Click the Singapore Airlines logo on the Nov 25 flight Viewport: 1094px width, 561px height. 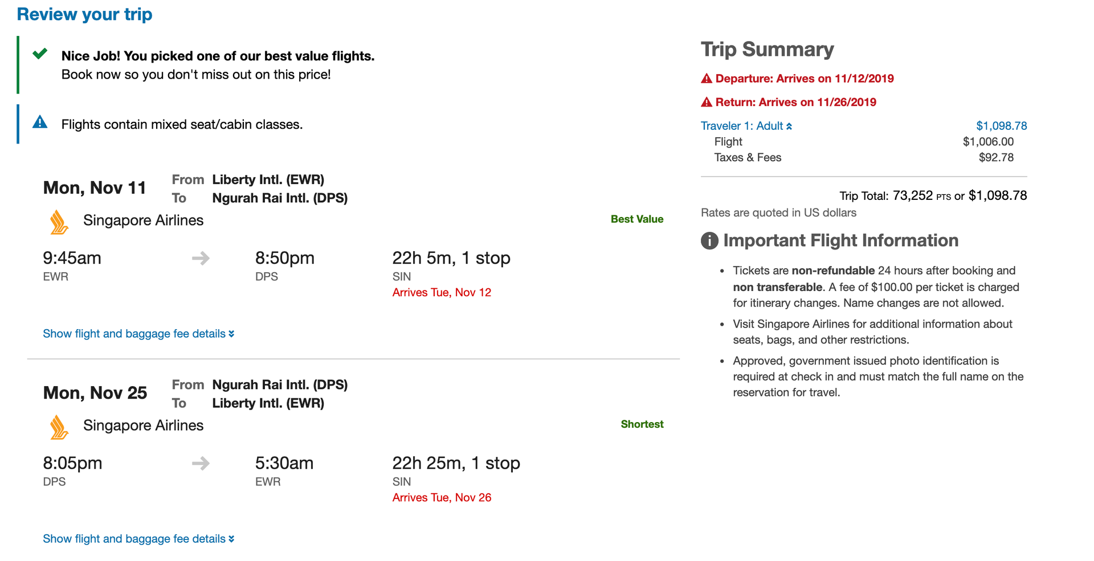pos(58,426)
